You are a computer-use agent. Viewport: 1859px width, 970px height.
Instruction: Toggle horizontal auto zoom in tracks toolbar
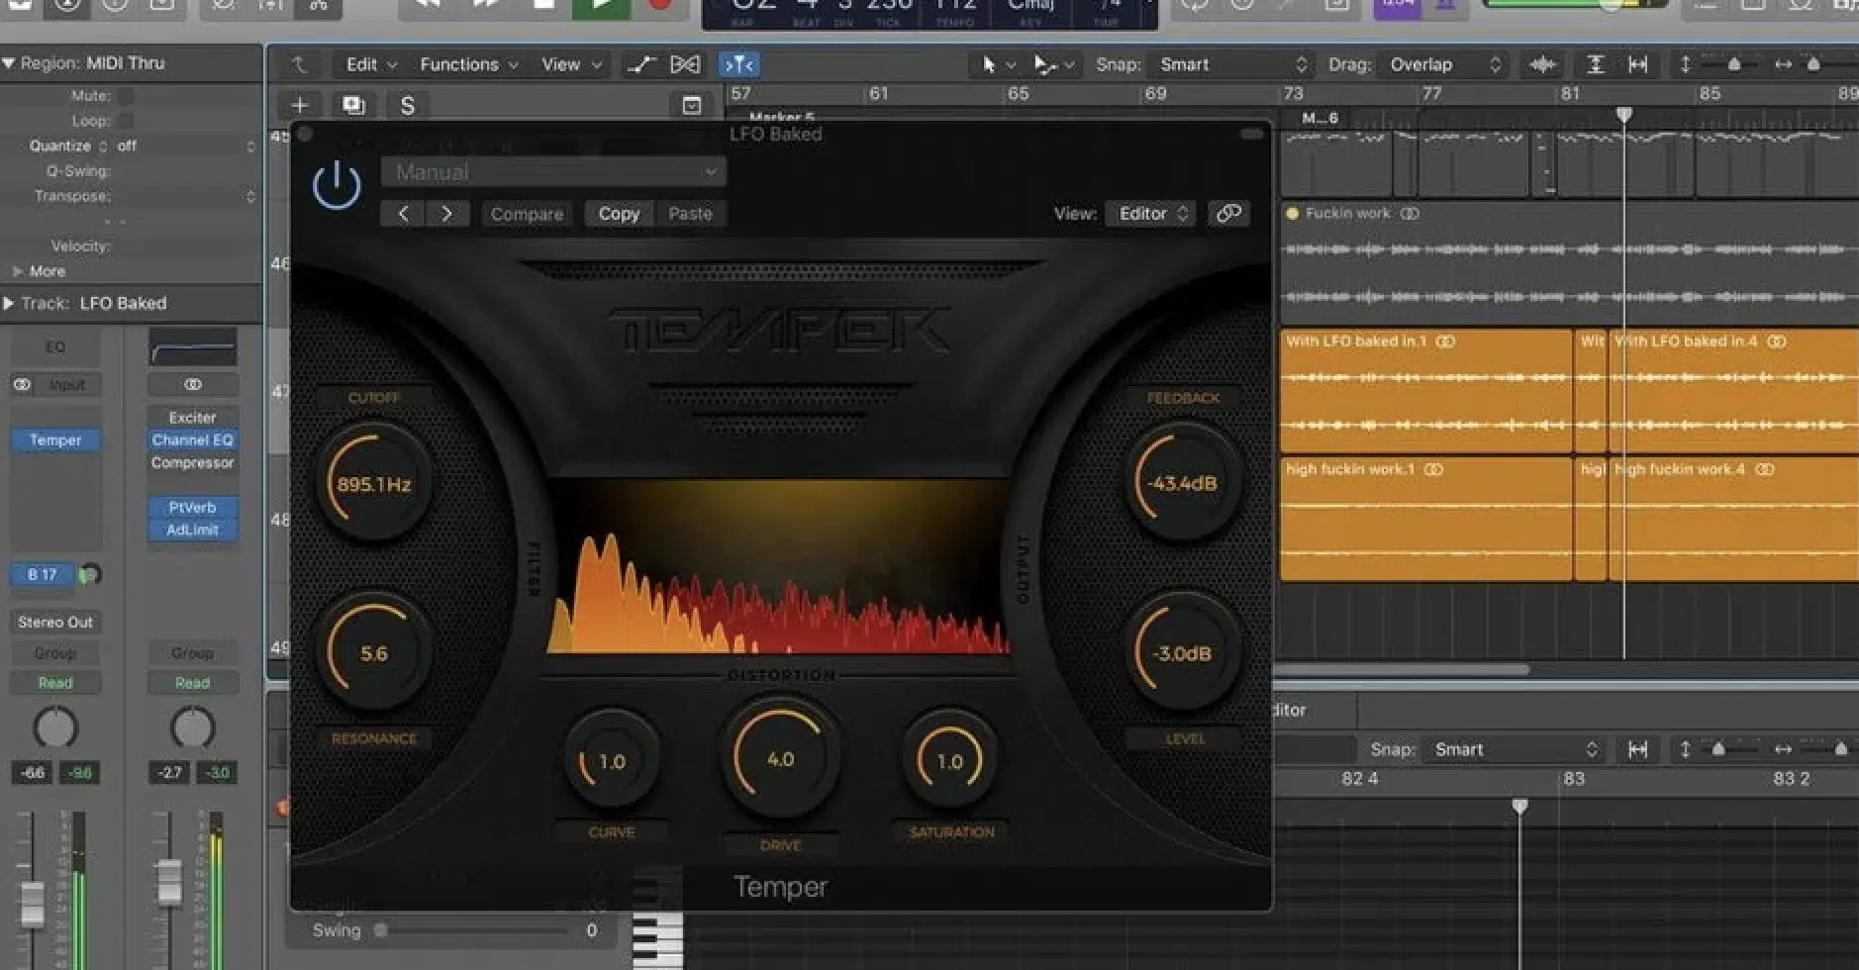pyautogui.click(x=1638, y=64)
